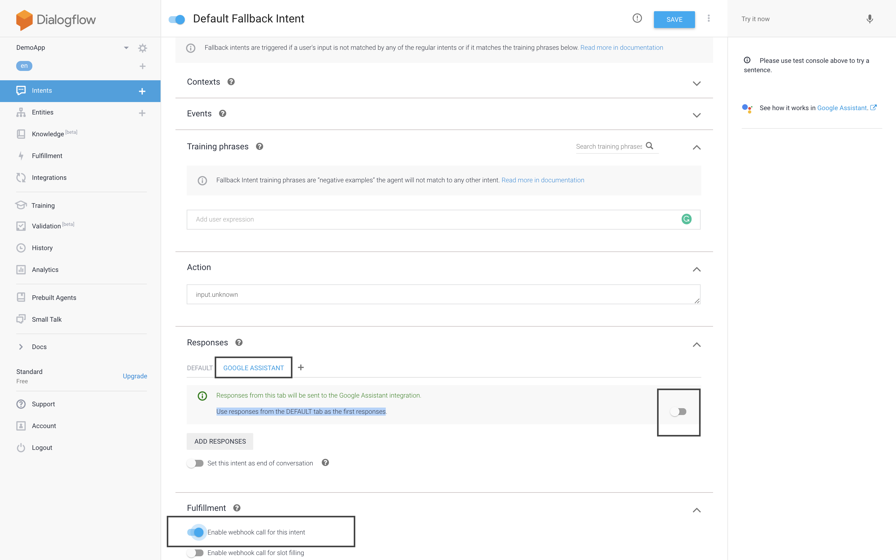Click the Validation checkmark icon
The width and height of the screenshot is (896, 560).
(21, 226)
